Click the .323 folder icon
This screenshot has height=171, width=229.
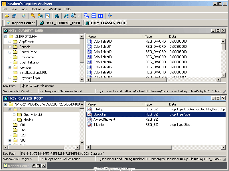[15, 135]
